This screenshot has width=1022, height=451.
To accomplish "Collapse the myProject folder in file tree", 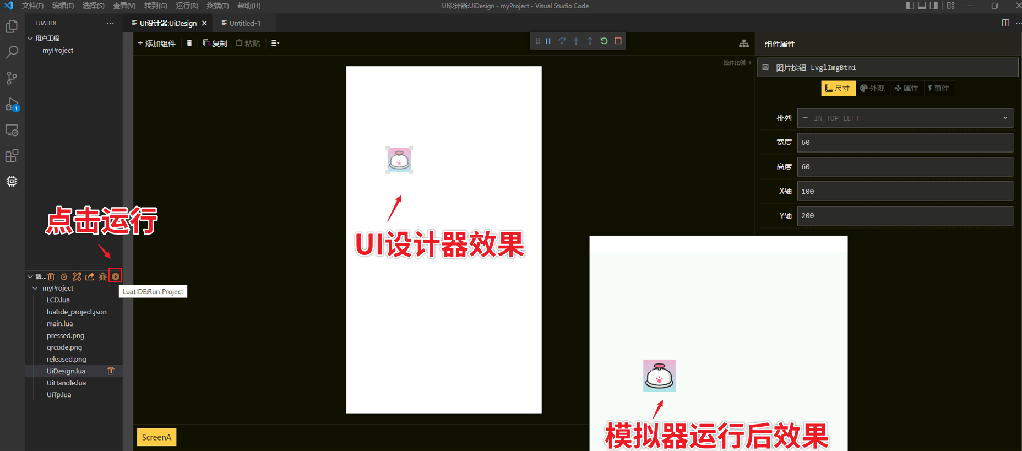I will click(x=35, y=288).
